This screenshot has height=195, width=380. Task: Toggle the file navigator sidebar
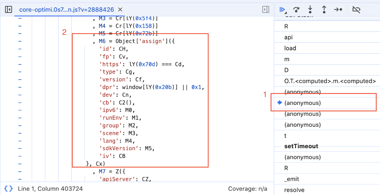8,9
